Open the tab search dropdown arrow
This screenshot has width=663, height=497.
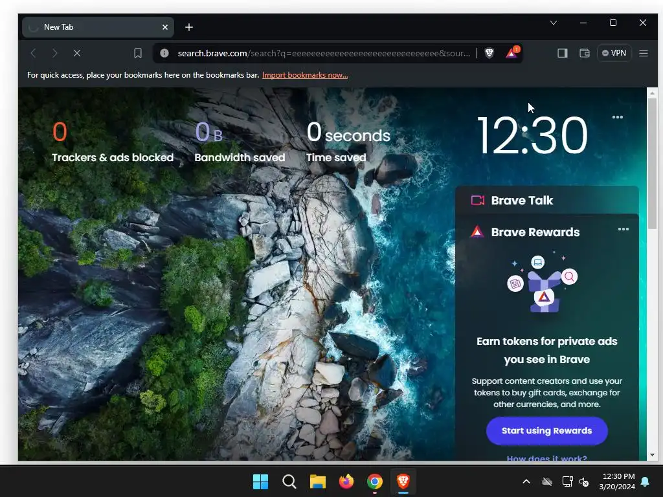tap(554, 23)
